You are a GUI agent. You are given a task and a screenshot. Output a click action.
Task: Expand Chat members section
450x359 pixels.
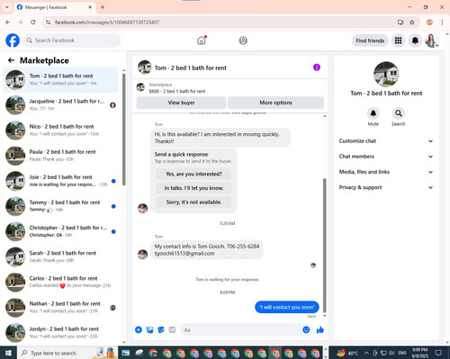pos(386,157)
